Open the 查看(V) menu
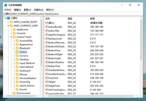 click(x=27, y=10)
